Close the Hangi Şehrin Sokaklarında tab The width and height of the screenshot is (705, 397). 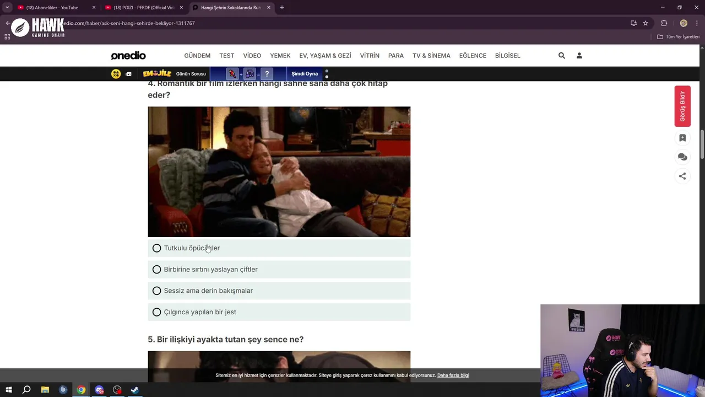click(x=269, y=8)
